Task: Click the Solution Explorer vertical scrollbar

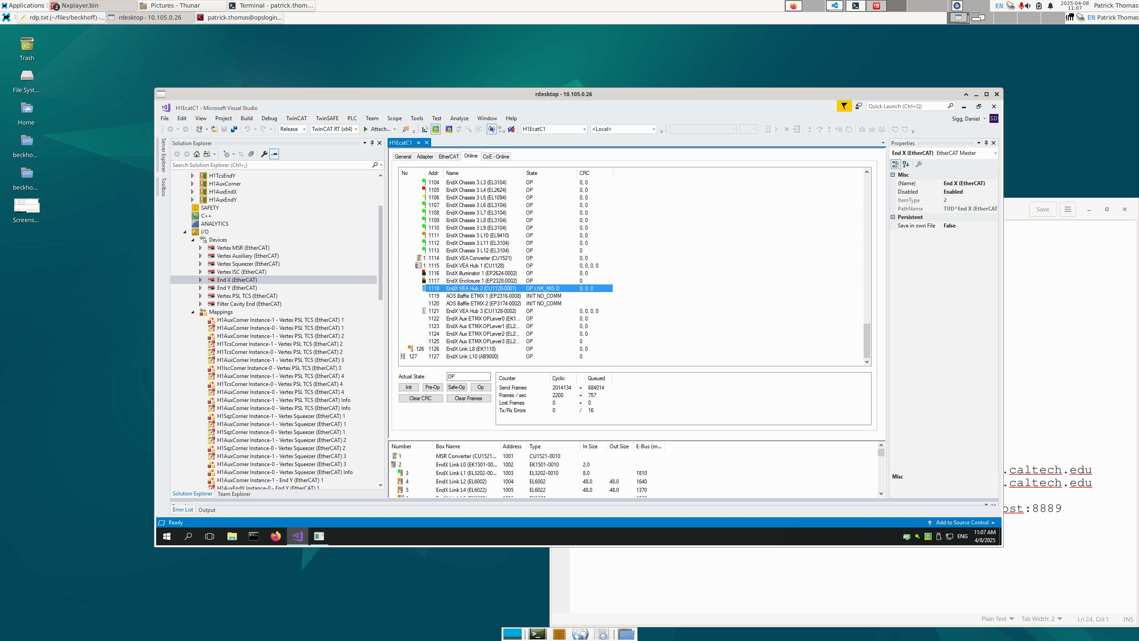Action: pyautogui.click(x=380, y=253)
